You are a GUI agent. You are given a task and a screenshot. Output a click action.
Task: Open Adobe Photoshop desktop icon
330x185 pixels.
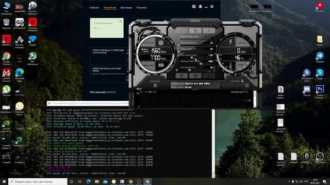coord(320,92)
